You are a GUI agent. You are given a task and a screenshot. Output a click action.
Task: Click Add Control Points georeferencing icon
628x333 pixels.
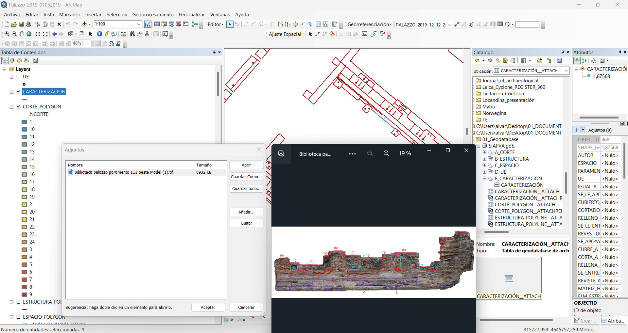(457, 24)
